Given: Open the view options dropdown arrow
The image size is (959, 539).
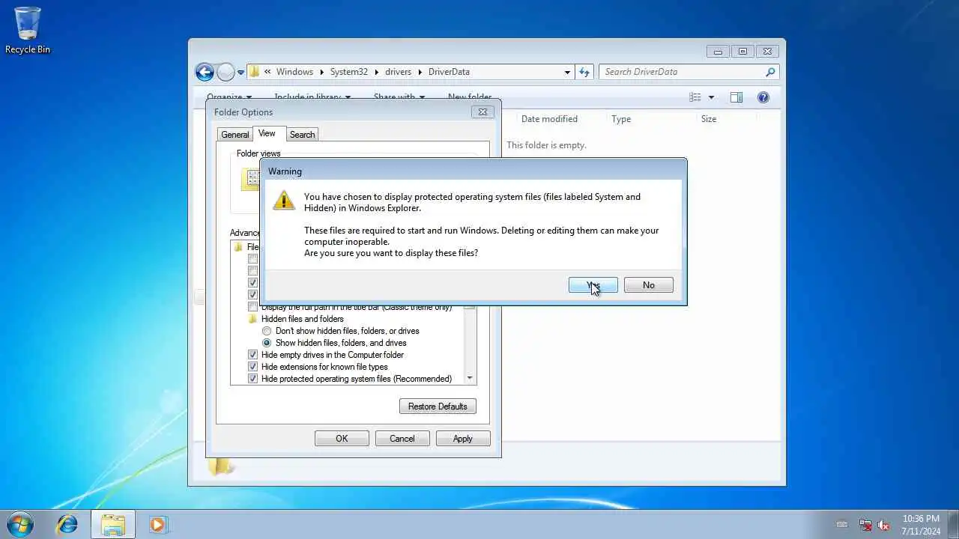Looking at the screenshot, I should pyautogui.click(x=711, y=97).
